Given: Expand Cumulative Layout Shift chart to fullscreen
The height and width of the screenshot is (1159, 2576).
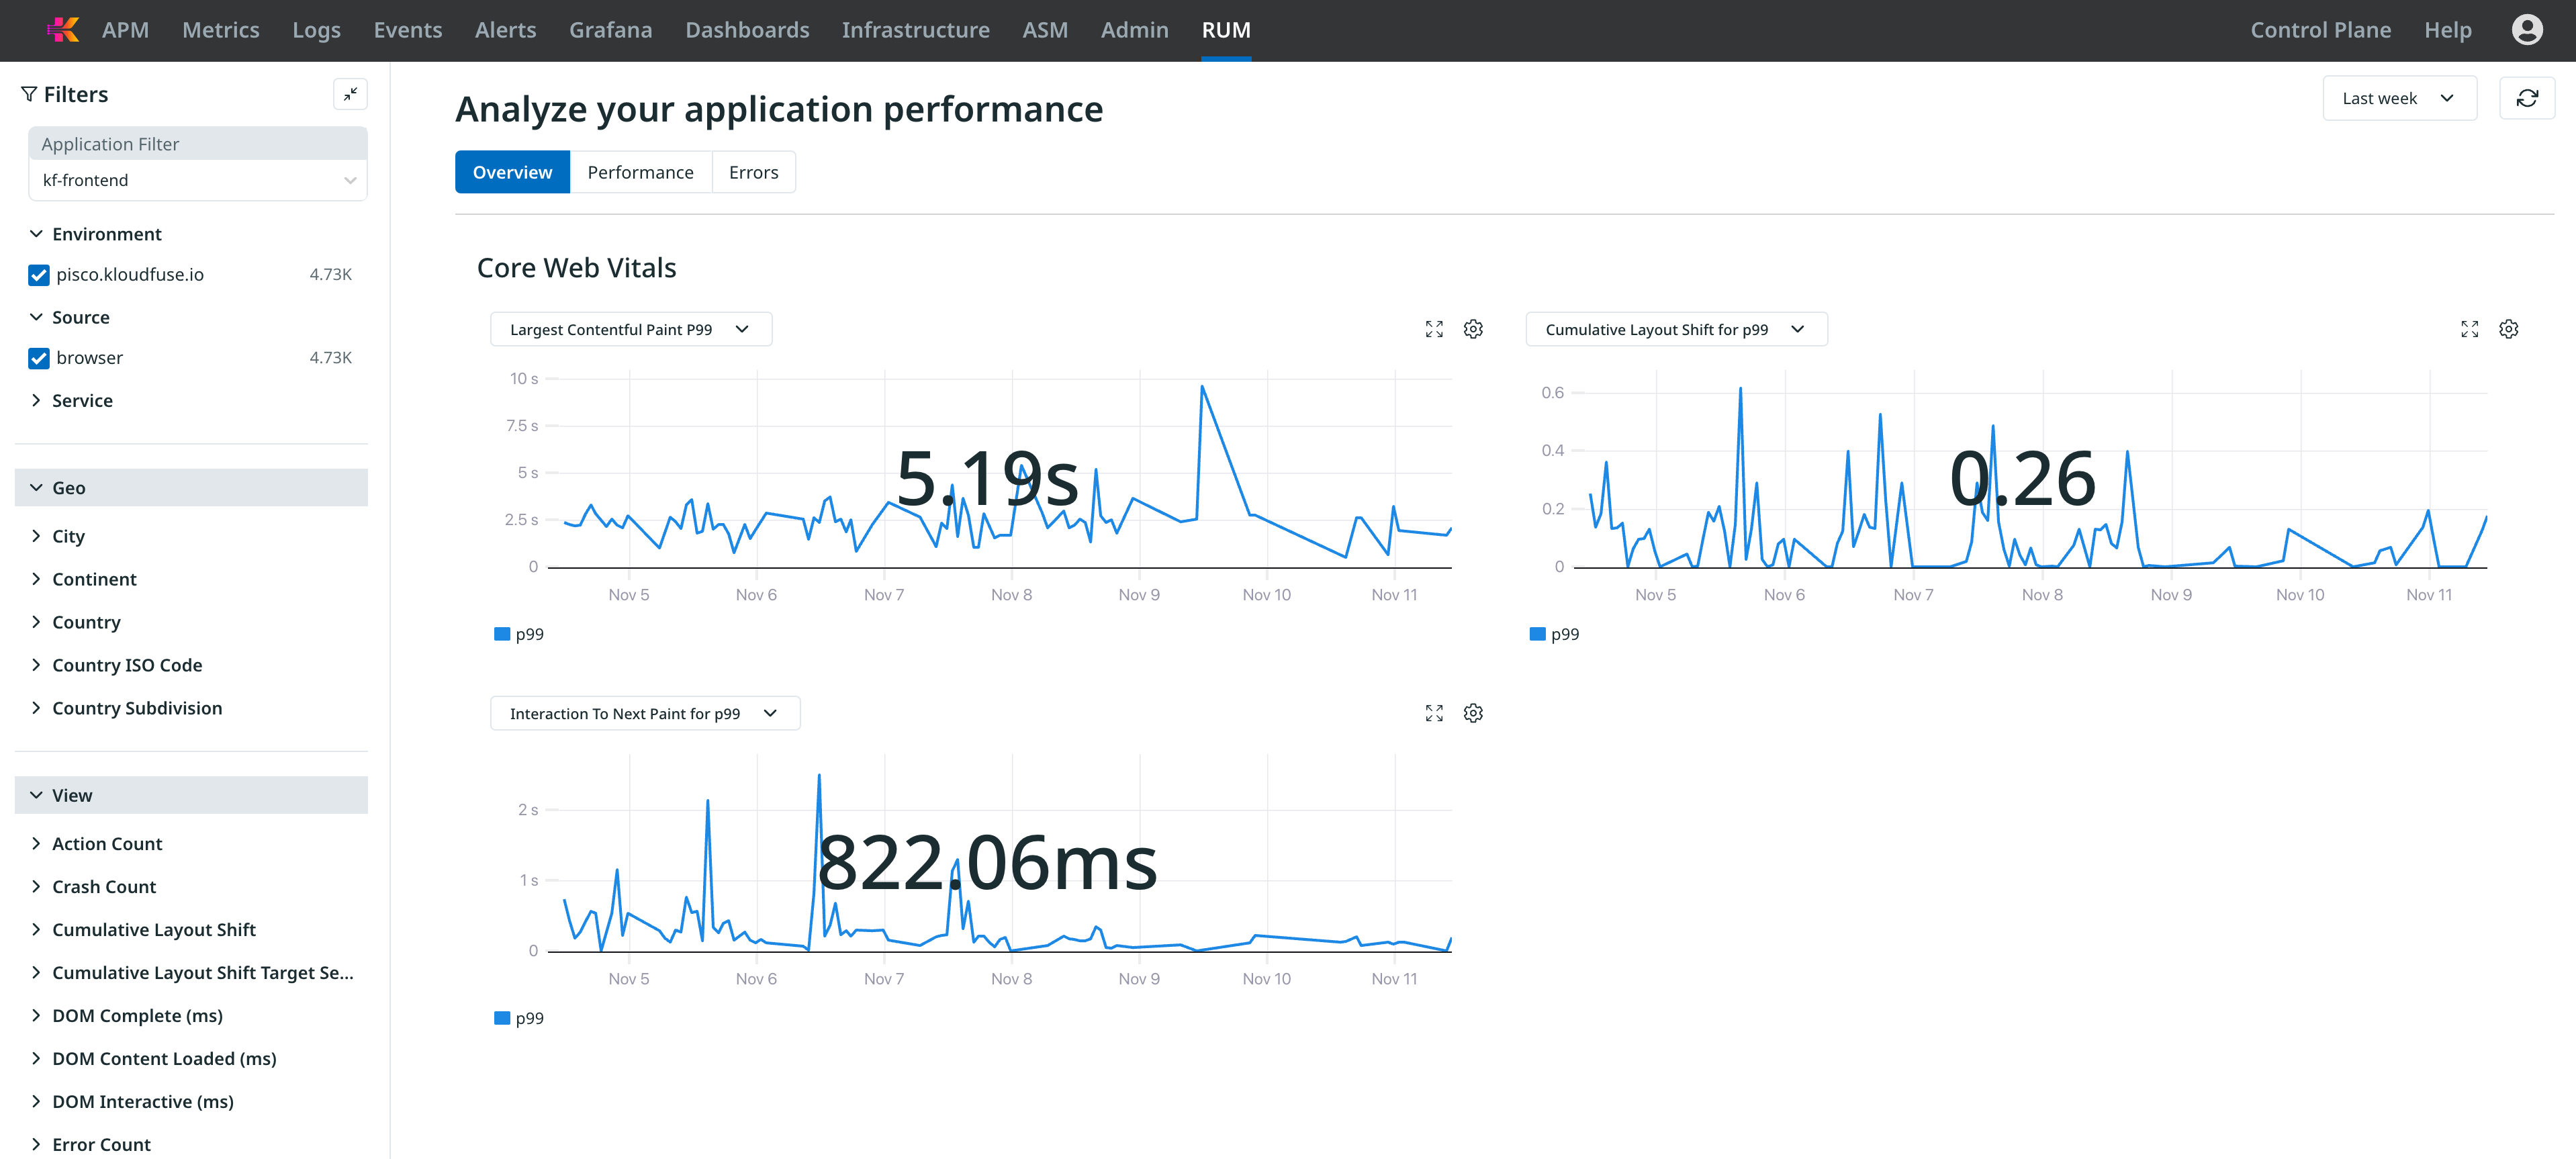Looking at the screenshot, I should coord(2469,328).
